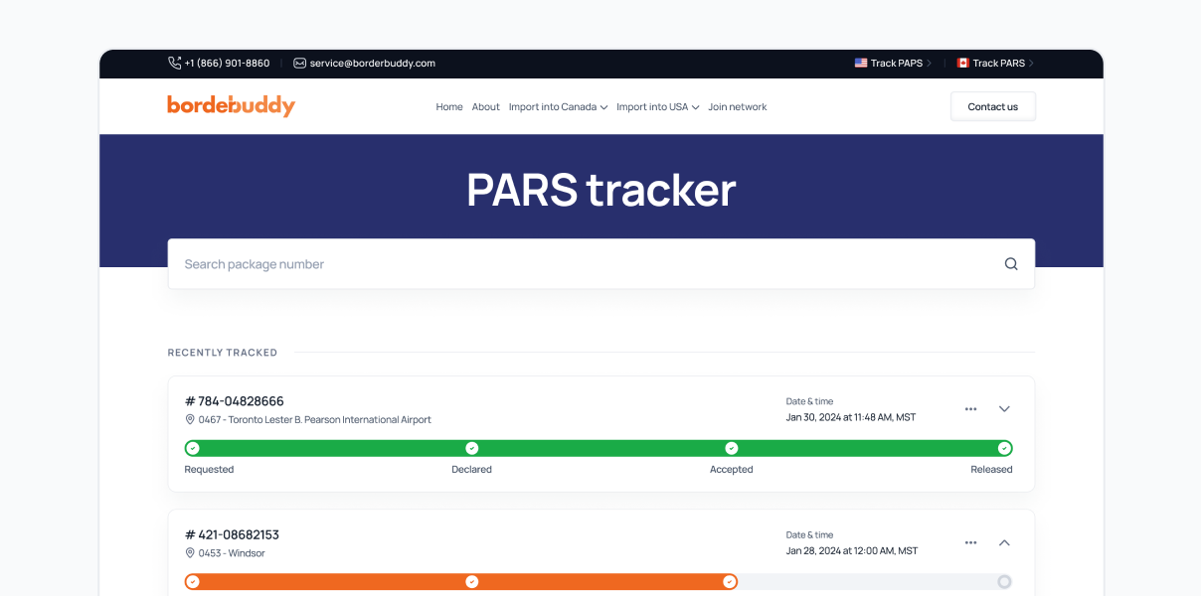Open more options for package 421-08682153
The image size is (1201, 596).
coord(970,542)
